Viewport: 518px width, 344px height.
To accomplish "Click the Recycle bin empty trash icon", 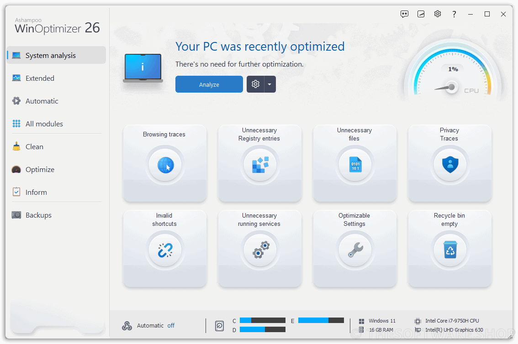I will [x=450, y=250].
